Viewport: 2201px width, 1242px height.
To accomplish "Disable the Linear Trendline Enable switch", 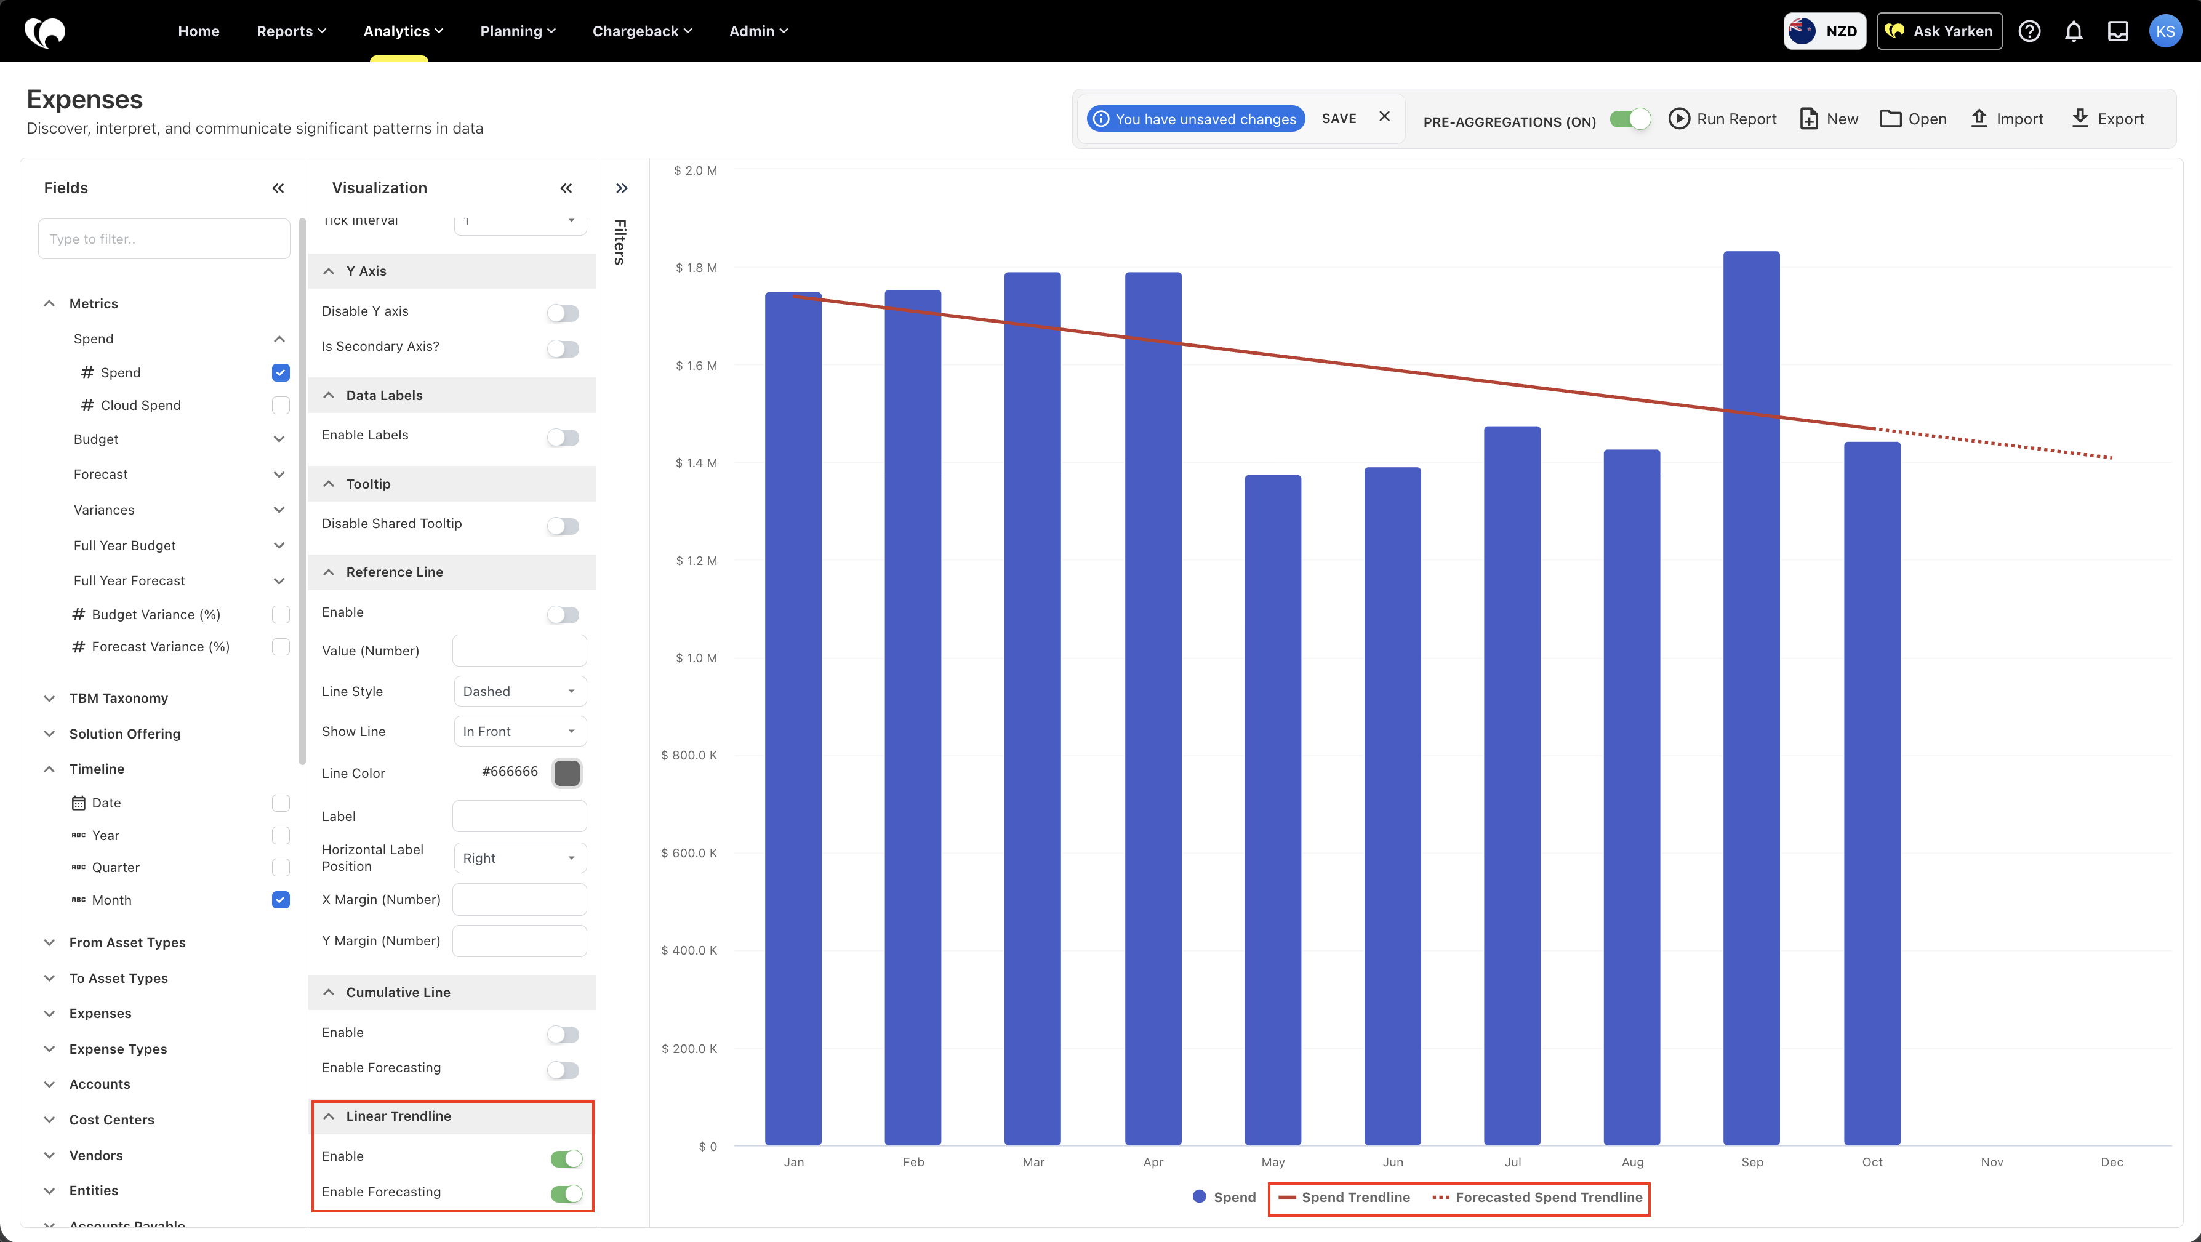I will pos(566,1158).
